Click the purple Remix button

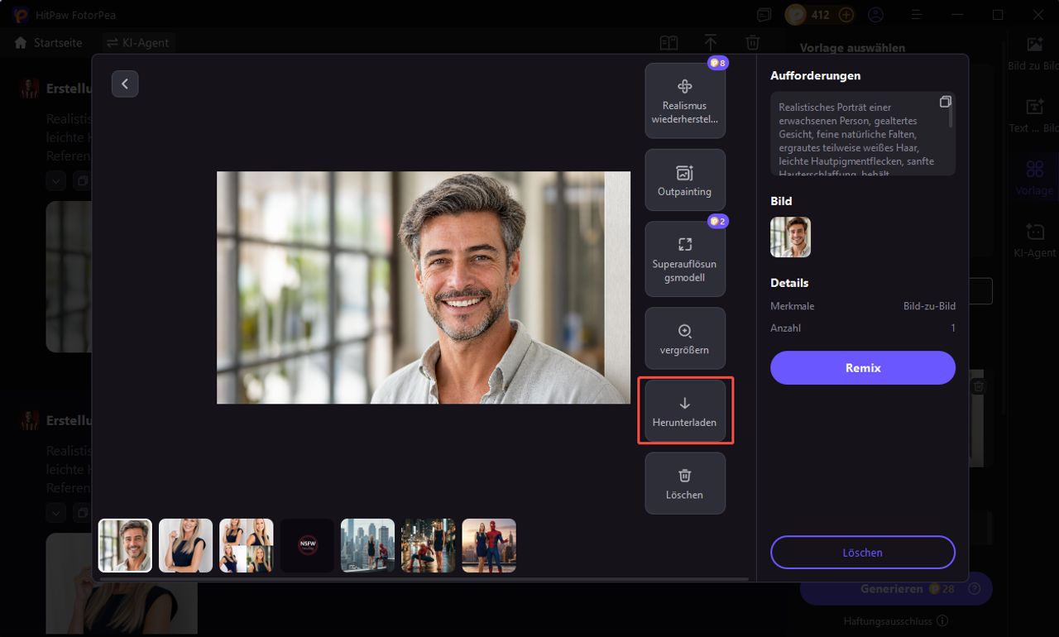coord(863,367)
